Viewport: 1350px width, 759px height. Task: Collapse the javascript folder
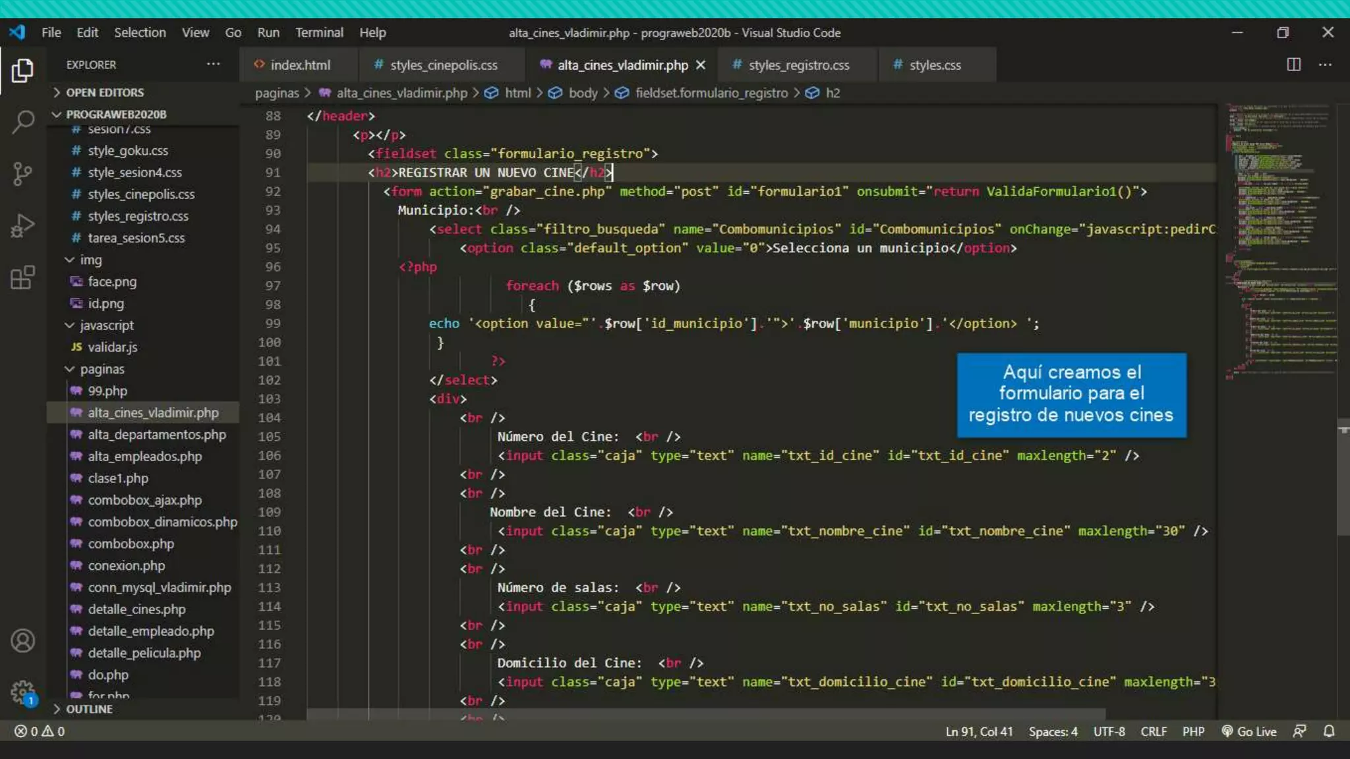click(106, 325)
